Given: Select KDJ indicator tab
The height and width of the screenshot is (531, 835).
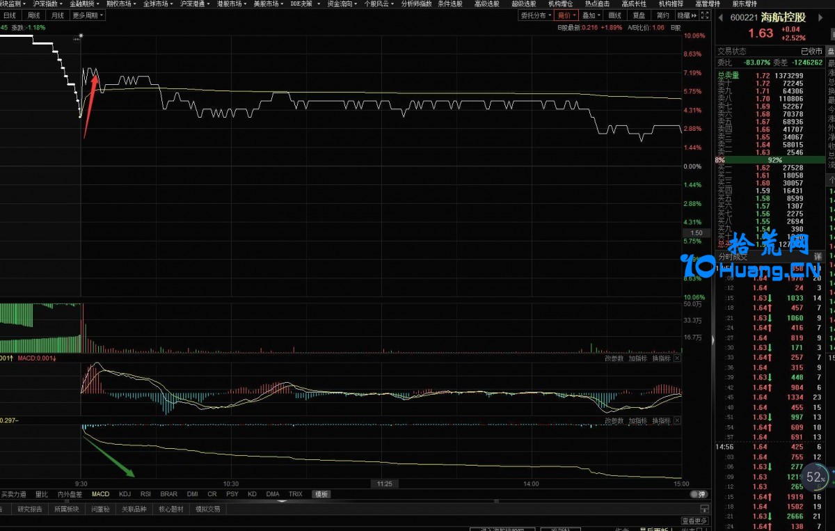Looking at the screenshot, I should (x=125, y=494).
